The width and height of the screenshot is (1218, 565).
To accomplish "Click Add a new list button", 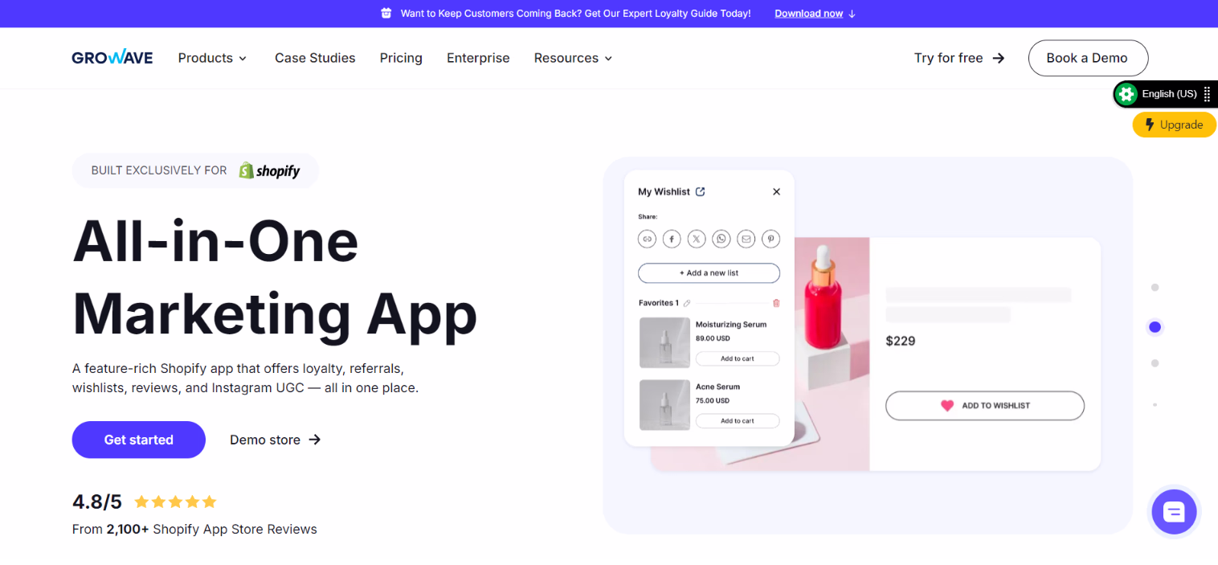I will [709, 273].
